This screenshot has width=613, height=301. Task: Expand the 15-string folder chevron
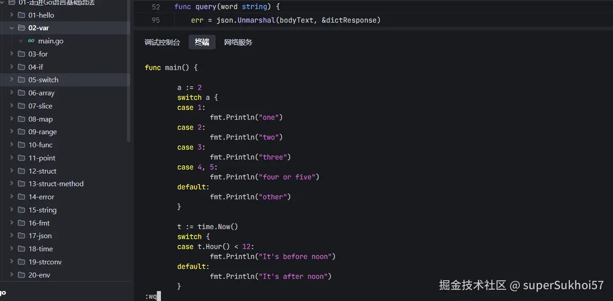coord(12,210)
